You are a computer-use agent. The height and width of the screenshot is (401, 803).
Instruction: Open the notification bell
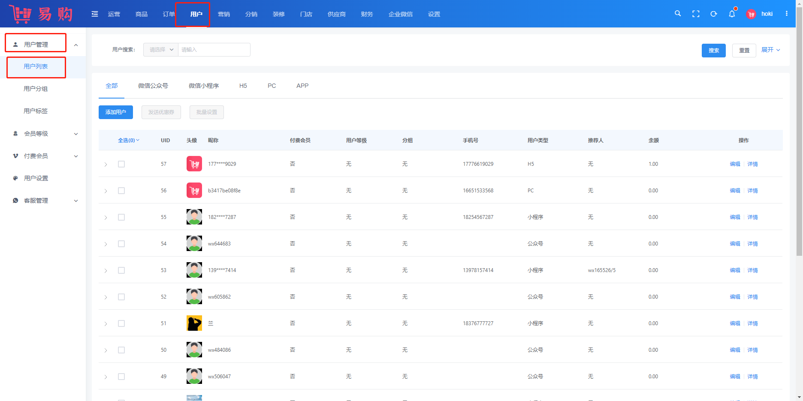point(732,14)
